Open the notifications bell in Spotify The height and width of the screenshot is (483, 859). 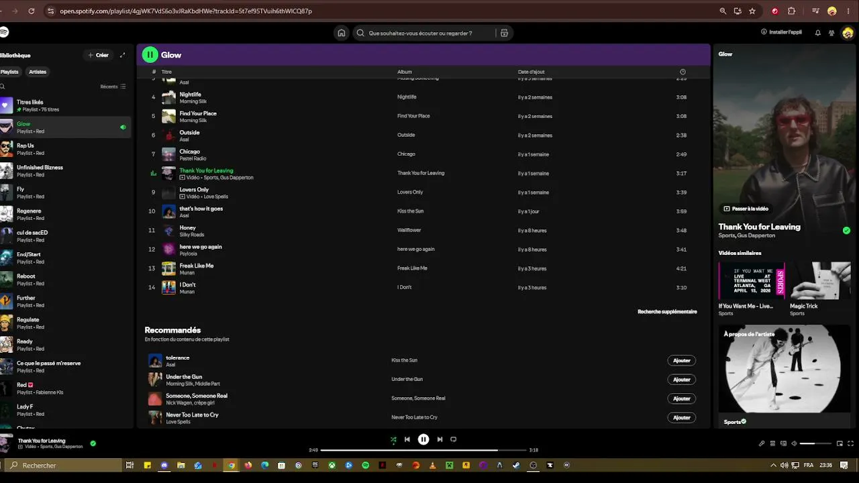click(817, 33)
